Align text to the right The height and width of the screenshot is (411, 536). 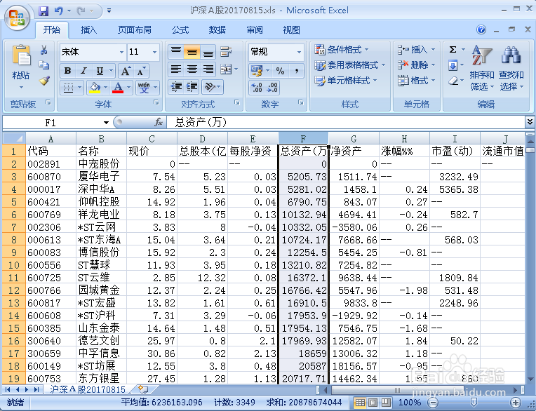(208, 69)
